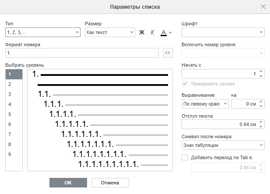Open the Шрифт font dropdown
The image size is (270, 194).
tap(223, 32)
